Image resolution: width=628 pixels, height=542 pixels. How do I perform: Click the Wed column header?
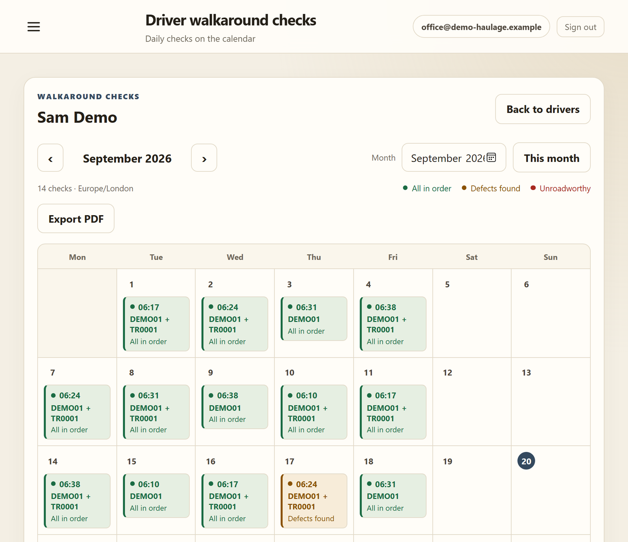point(235,257)
